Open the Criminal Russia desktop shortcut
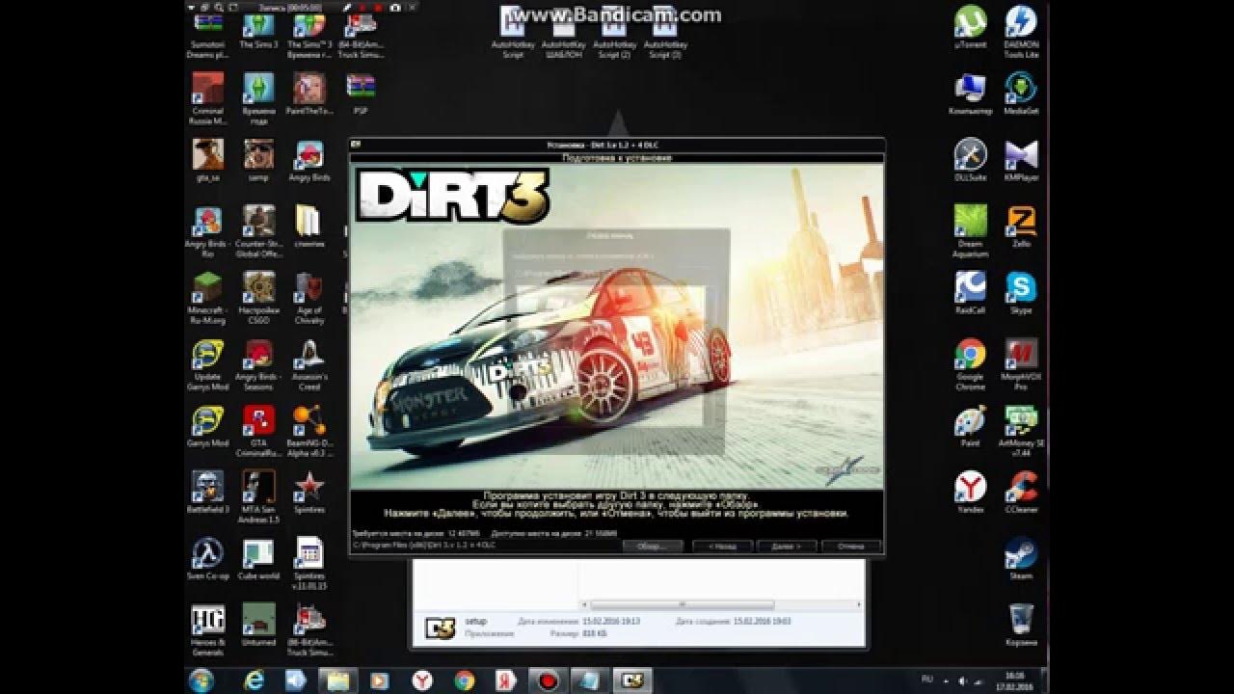Screen dimensions: 1234x694 [208, 99]
